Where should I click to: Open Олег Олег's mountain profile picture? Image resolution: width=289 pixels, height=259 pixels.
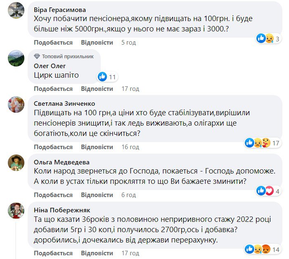(16, 58)
